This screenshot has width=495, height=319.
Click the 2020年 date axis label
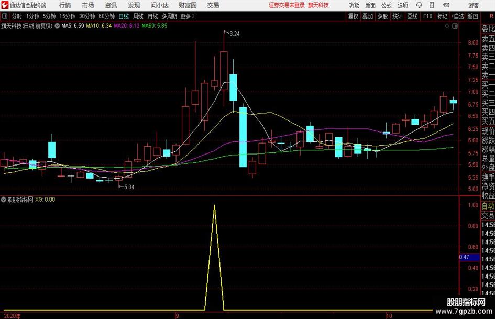[x=13, y=316]
